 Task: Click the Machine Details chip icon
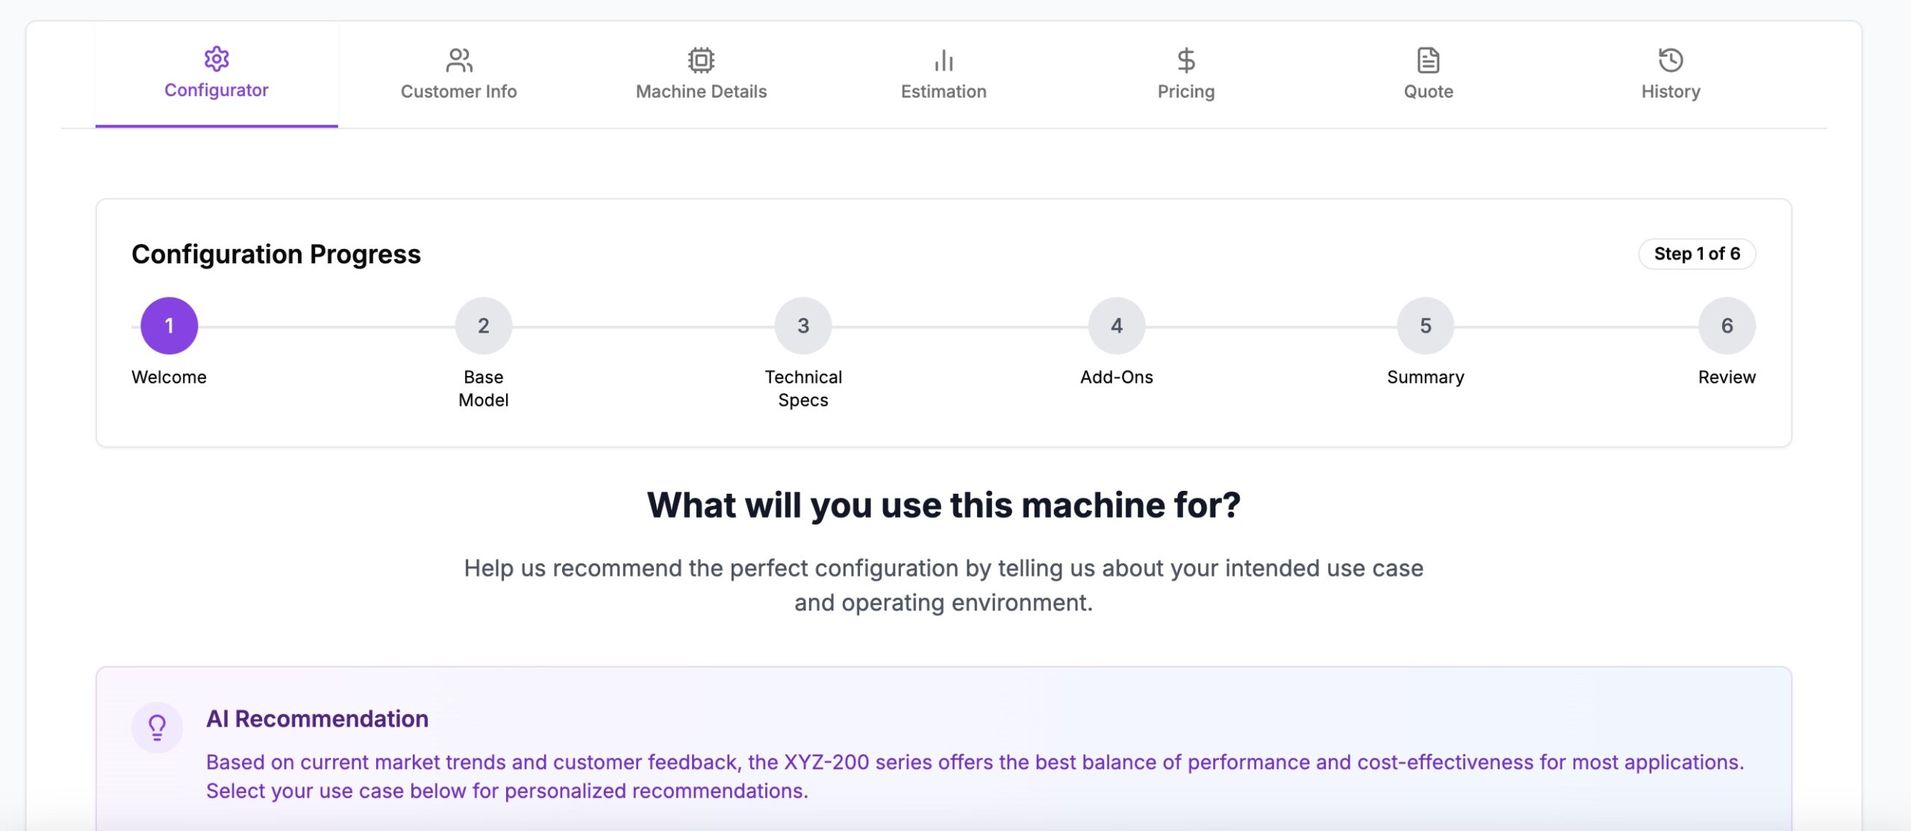(701, 60)
